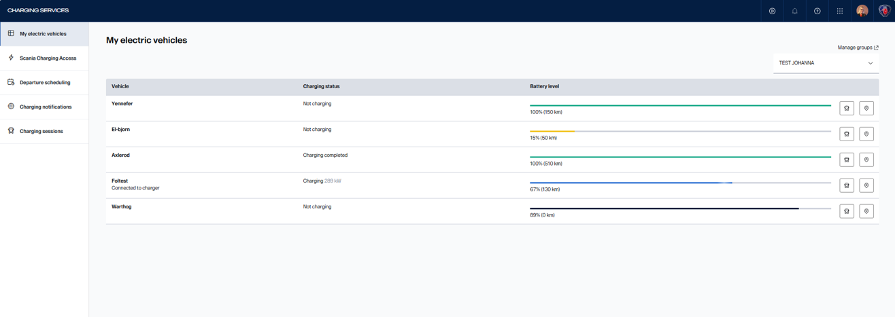
Task: Click the Departure scheduling calendar icon
Action: (11, 82)
